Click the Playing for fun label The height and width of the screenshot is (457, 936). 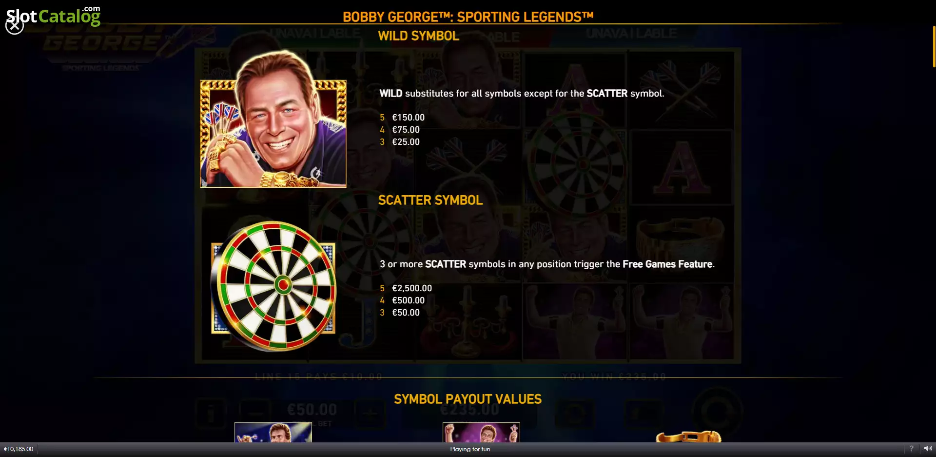(x=470, y=449)
